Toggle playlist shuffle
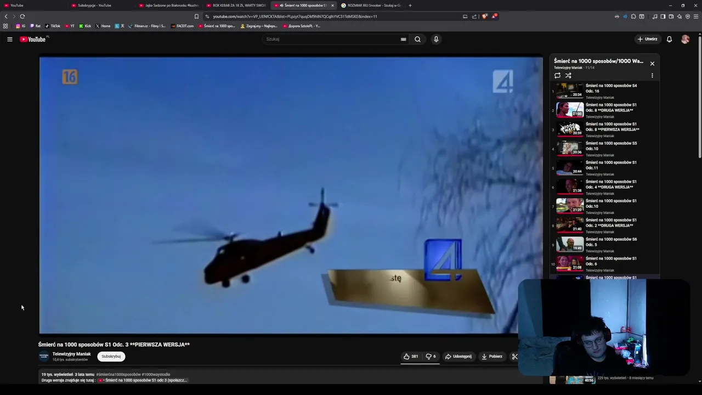This screenshot has height=395, width=702. coord(568,76)
